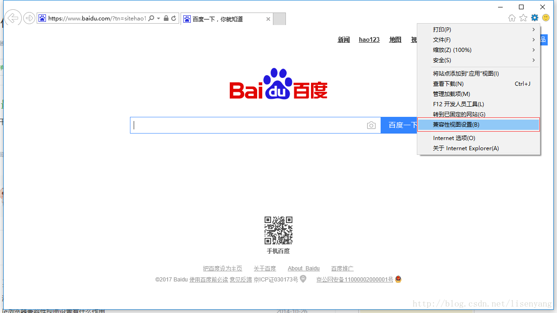The image size is (557, 313).
Task: Open F12 开发人员工具(L)
Action: (479, 104)
